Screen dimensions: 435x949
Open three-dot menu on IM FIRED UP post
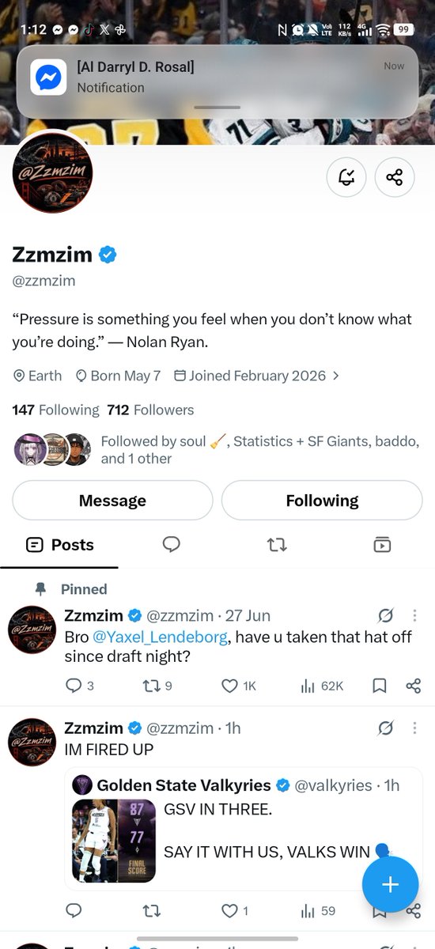click(x=415, y=728)
